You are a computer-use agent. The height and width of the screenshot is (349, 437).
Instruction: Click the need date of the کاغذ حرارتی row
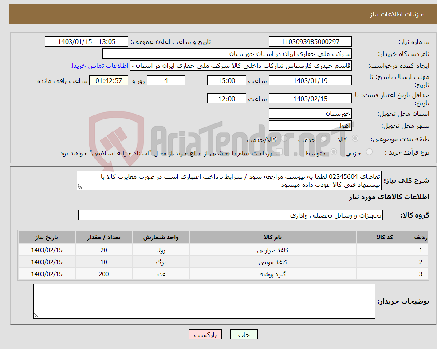[47, 250]
